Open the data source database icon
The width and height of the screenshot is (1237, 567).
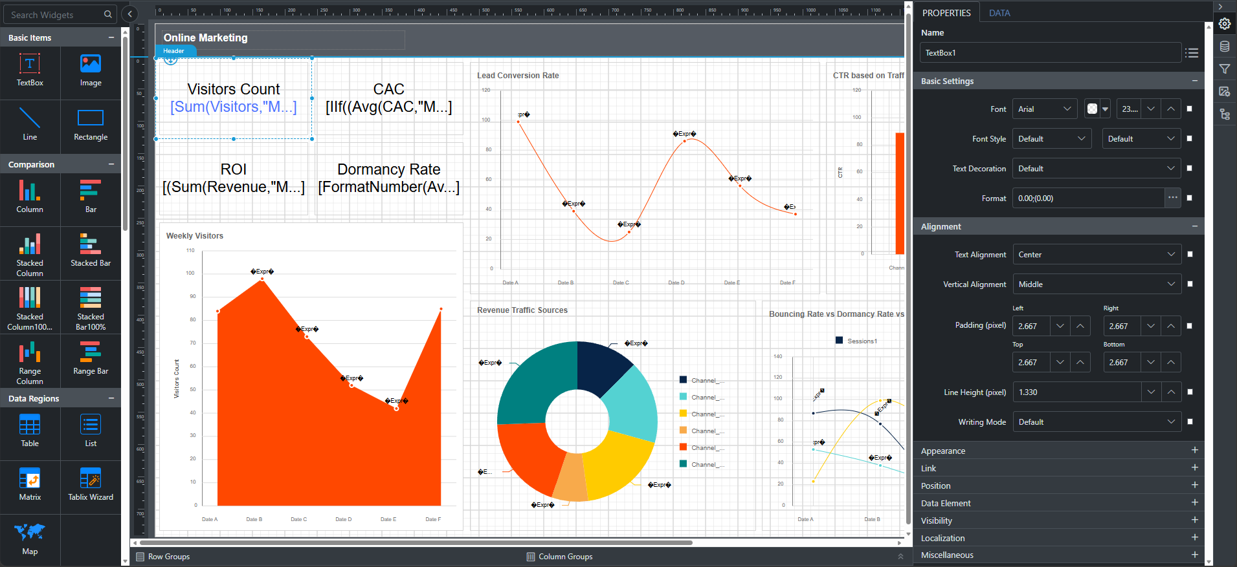pyautogui.click(x=1225, y=47)
